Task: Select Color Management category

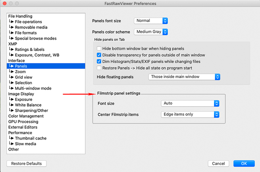Action: pyautogui.click(x=26, y=116)
